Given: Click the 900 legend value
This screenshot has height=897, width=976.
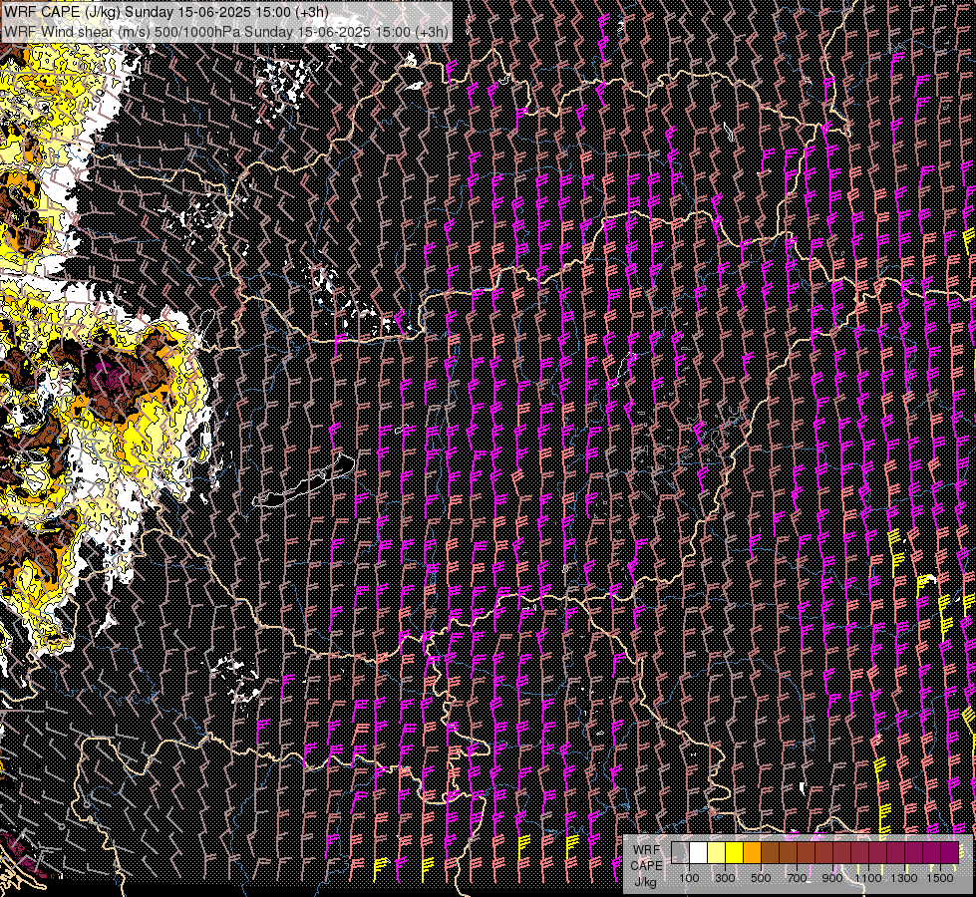Looking at the screenshot, I should [x=832, y=878].
